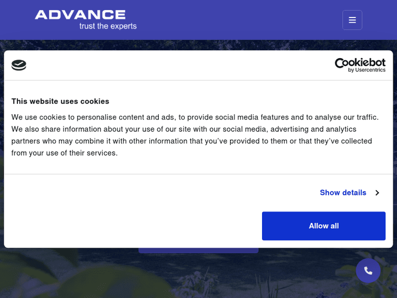Click the background strip above cookie dialog

tap(198, 45)
